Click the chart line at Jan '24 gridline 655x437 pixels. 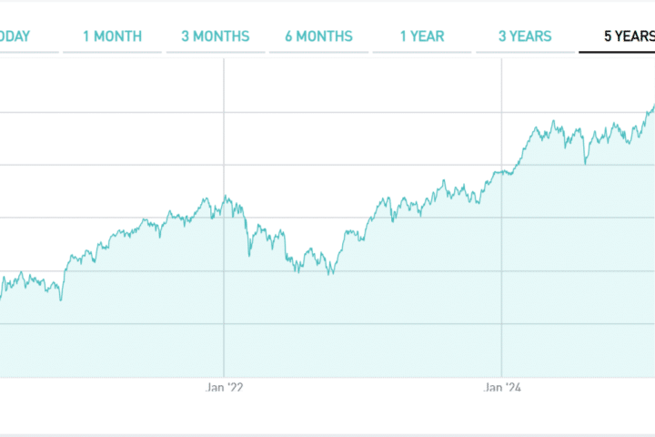coord(502,171)
